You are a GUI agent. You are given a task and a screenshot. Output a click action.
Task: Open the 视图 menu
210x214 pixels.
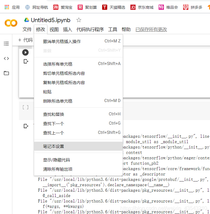(54, 29)
